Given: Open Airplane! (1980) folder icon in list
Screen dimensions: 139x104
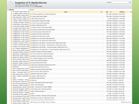Looking at the screenshot, I should click(30, 76).
